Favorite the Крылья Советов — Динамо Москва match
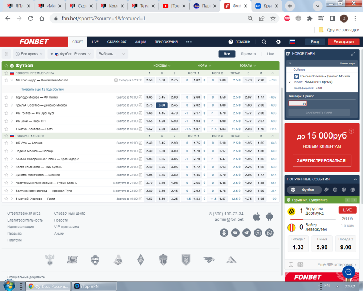Viewport: 363px width, 291px height. pos(6,105)
